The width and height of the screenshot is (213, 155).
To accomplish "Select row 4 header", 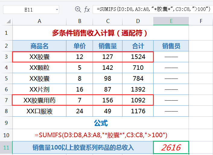I will click(x=6, y=68).
